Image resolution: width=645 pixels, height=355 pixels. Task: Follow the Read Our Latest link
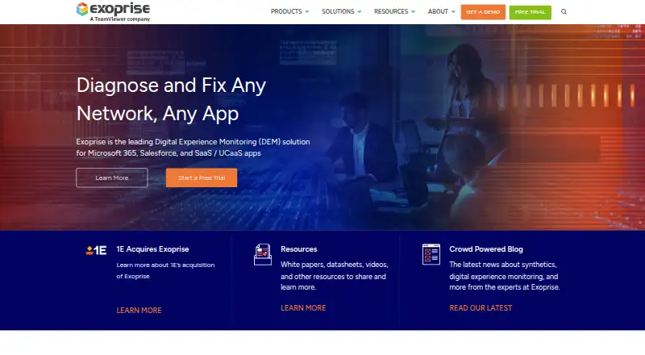481,308
